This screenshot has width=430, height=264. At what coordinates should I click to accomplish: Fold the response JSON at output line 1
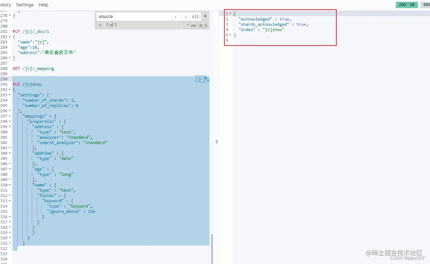230,14
